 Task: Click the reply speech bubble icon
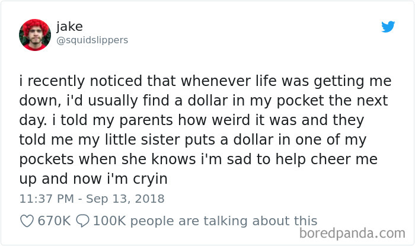(82, 221)
